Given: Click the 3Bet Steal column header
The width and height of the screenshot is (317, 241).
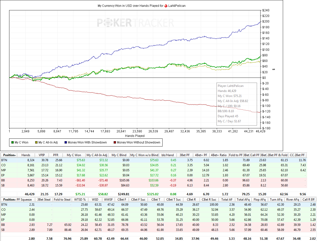Looking at the screenshot, I should coord(44,200).
